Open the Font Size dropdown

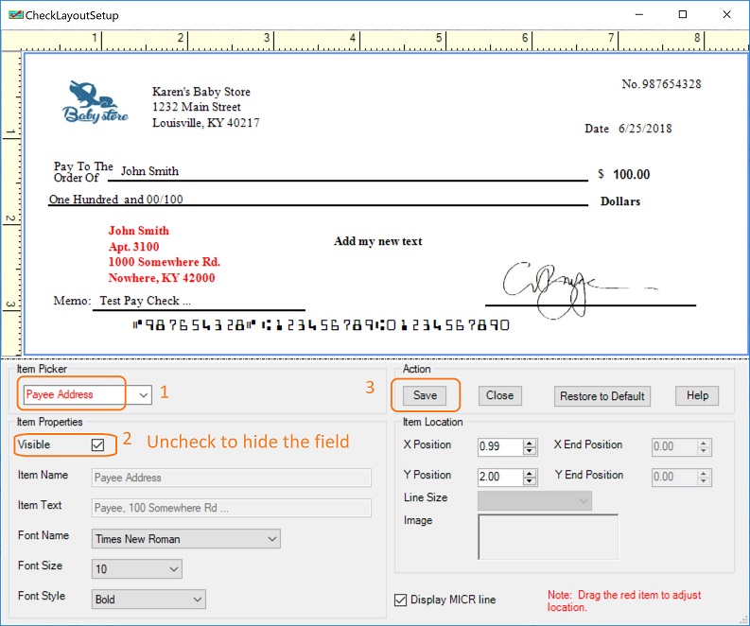173,569
